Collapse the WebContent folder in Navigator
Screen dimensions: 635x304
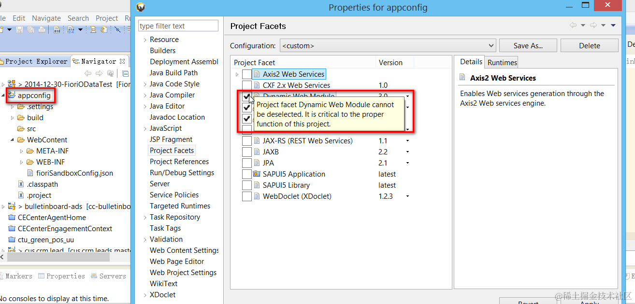12,140
